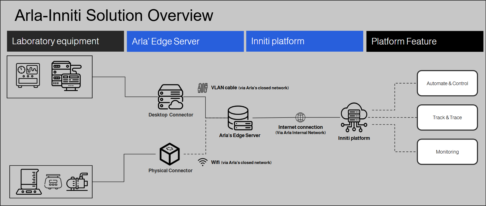Click the pump motor equipment icon
Viewport: 486px width, 206px height.
click(77, 182)
